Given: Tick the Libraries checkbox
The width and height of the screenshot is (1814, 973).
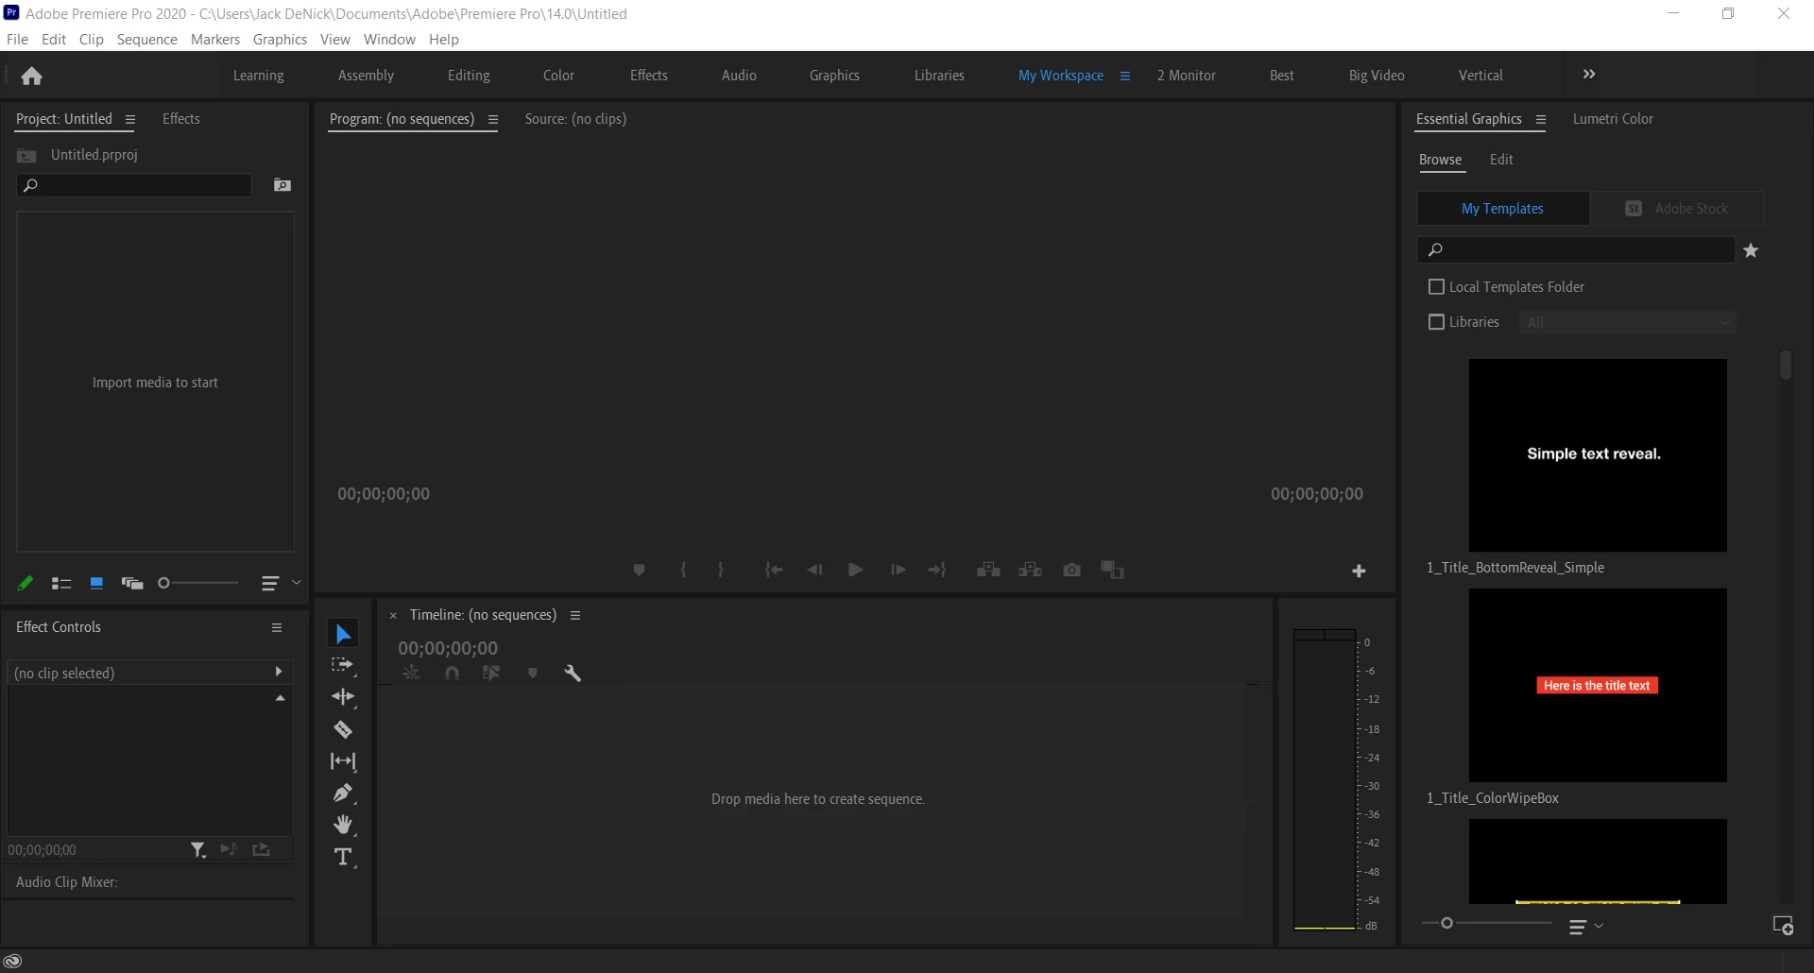Looking at the screenshot, I should pyautogui.click(x=1437, y=322).
